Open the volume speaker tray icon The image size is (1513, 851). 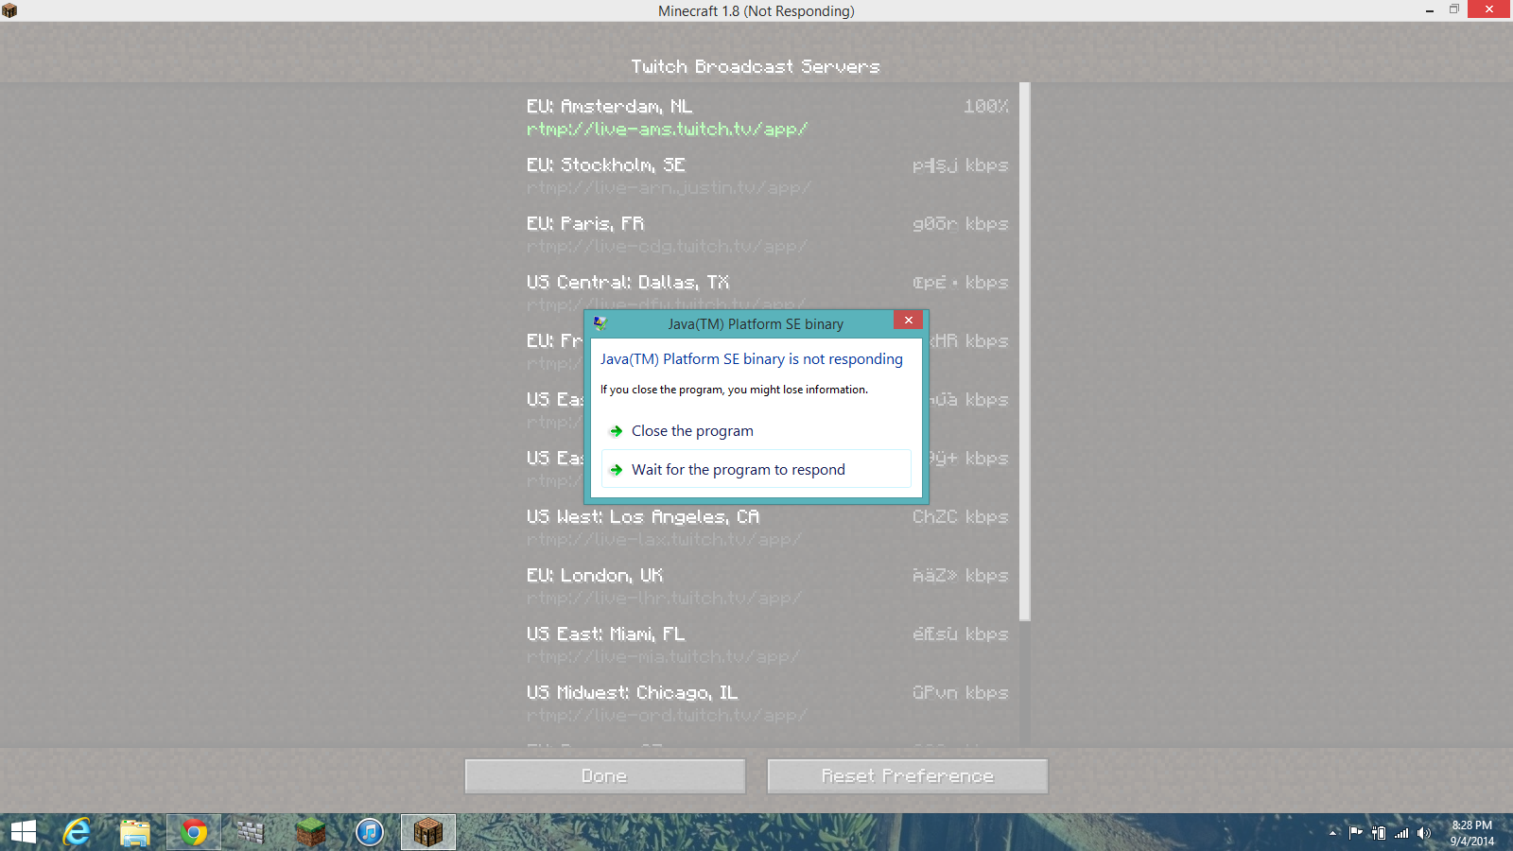coord(1424,833)
